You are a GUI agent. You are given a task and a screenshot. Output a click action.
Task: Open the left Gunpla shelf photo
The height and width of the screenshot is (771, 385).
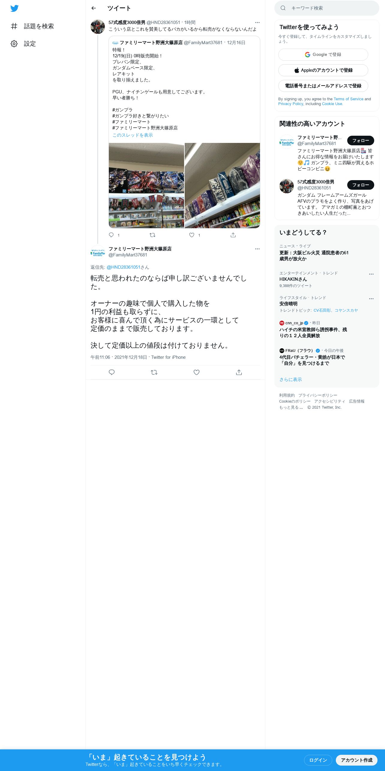(x=146, y=186)
